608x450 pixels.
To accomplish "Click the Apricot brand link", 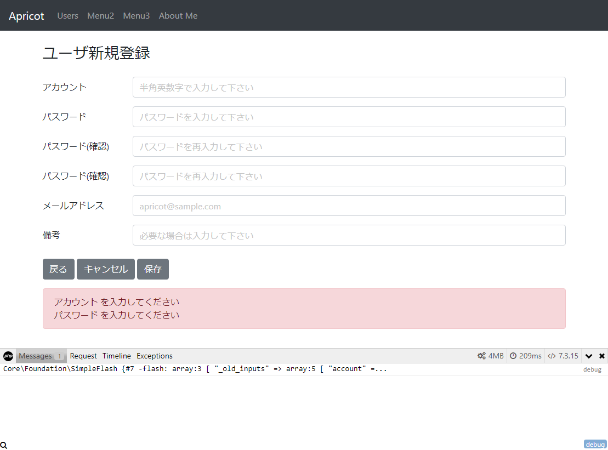I will point(26,16).
